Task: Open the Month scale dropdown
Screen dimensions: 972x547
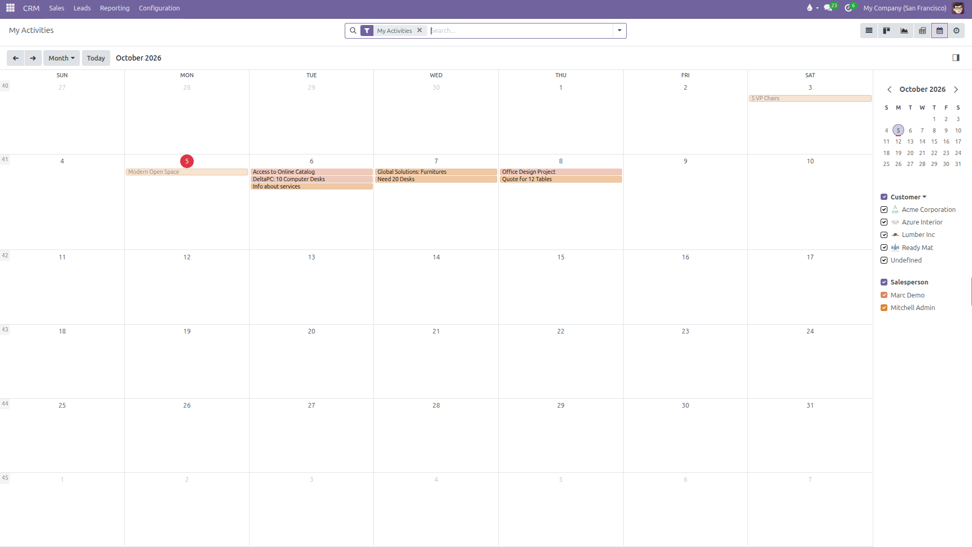Action: click(62, 58)
